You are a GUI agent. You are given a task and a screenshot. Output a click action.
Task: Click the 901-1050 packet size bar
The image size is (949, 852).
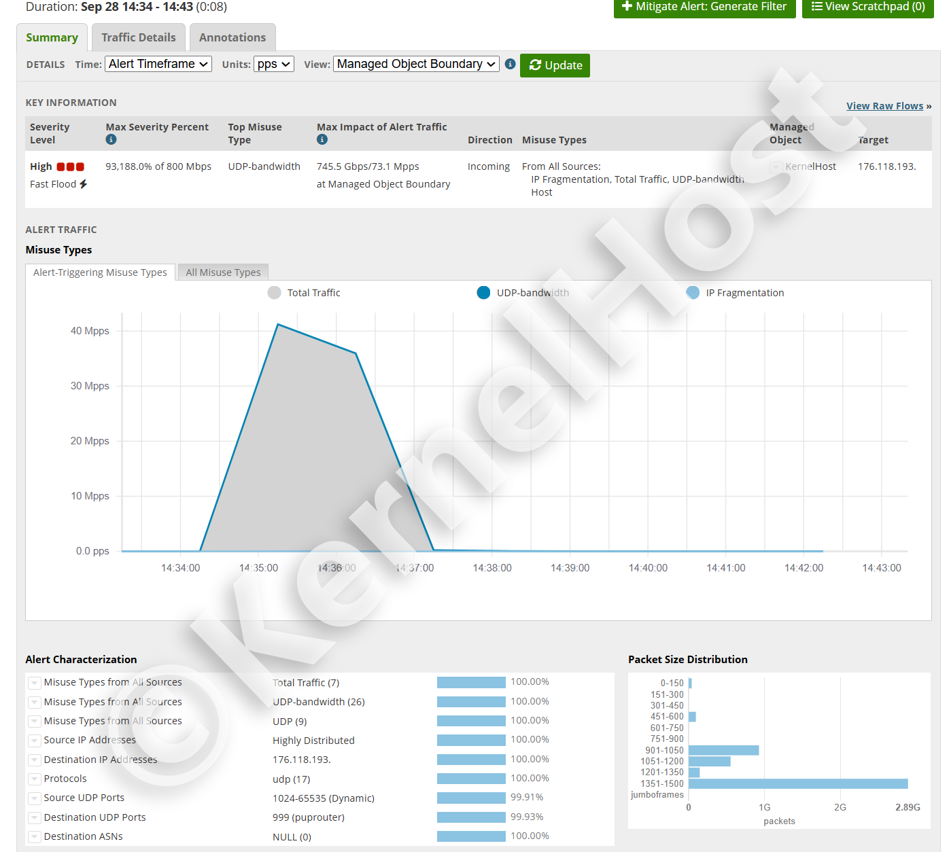coord(723,750)
